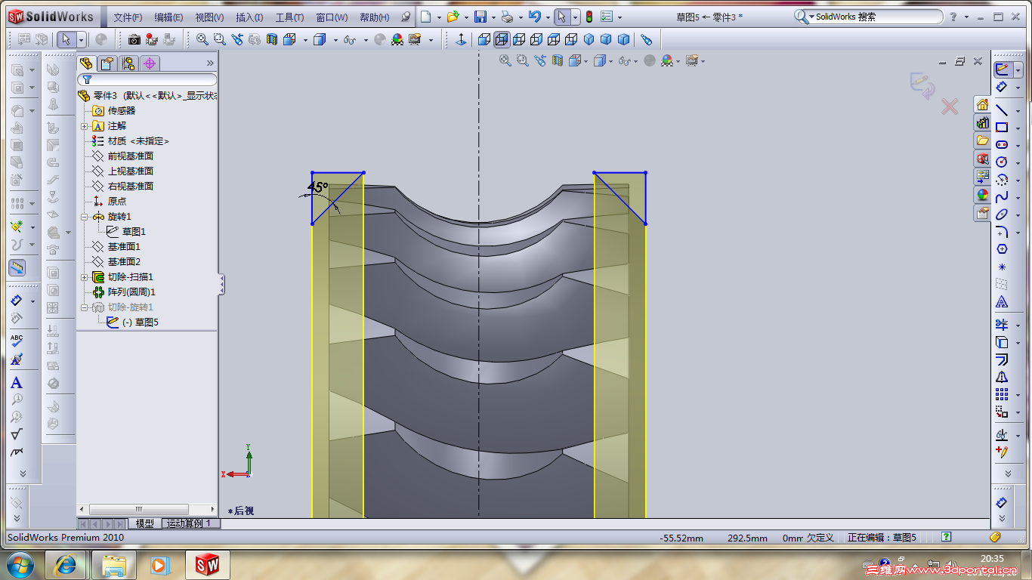Switch to the 运动算例 1 tab

190,523
